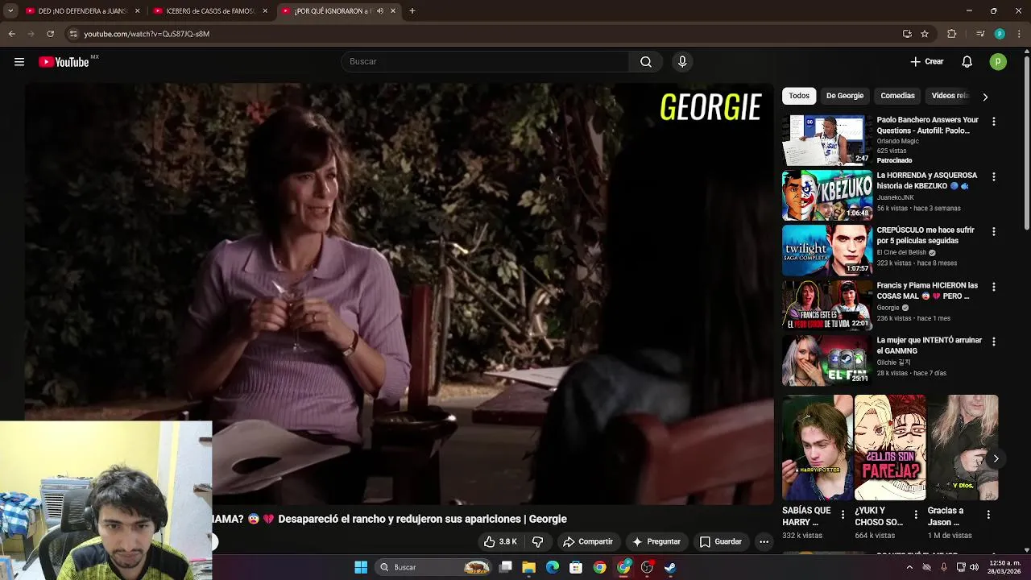Image resolution: width=1031 pixels, height=580 pixels.
Task: Dislike the video with thumbs down
Action: (x=537, y=542)
